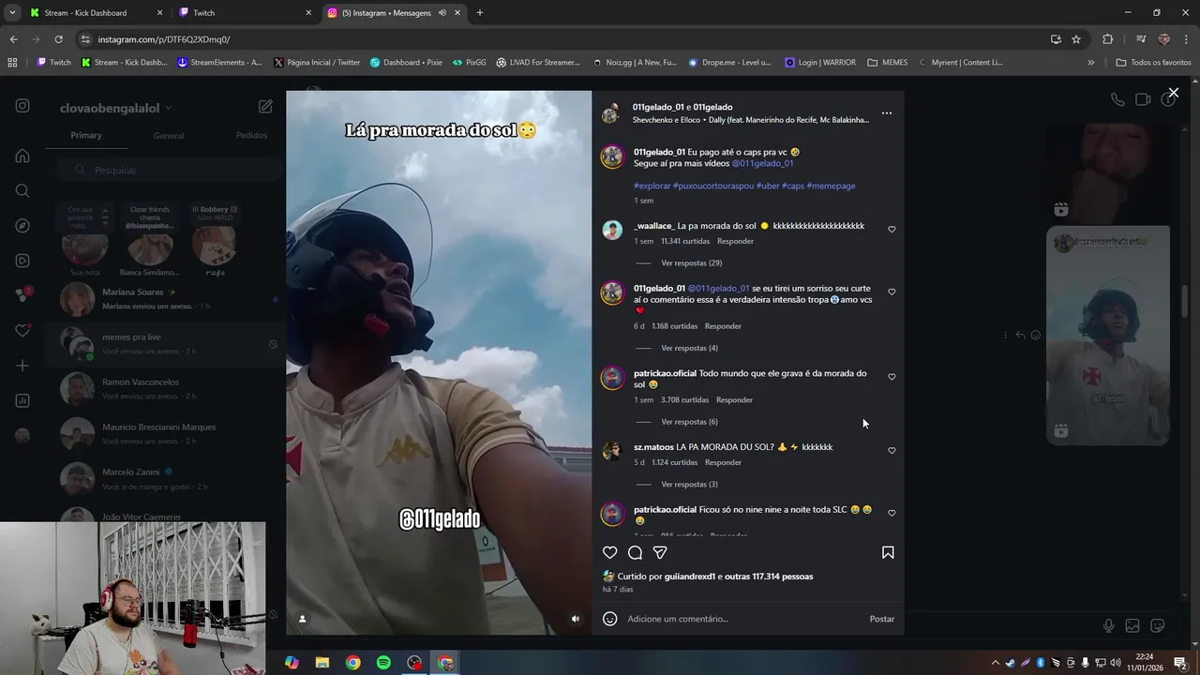Close the post overlay with X

point(1173,93)
